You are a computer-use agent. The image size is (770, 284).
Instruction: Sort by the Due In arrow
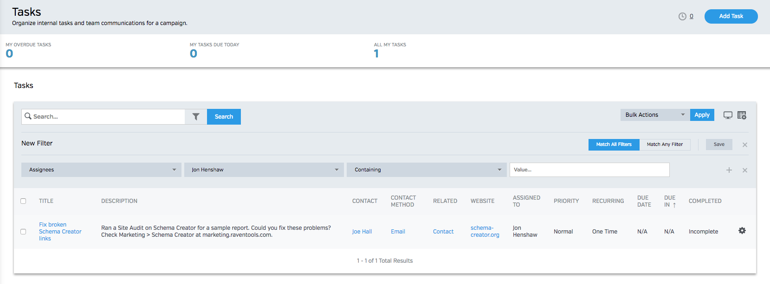tap(674, 205)
